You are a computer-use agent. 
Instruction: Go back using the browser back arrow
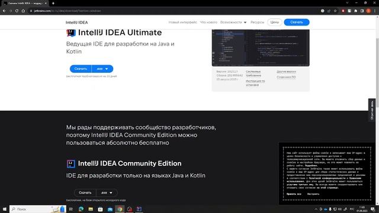(x=4, y=11)
